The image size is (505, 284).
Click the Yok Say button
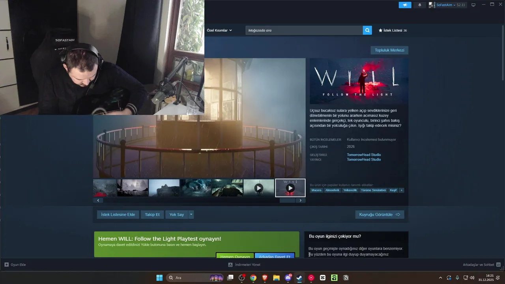(x=177, y=215)
